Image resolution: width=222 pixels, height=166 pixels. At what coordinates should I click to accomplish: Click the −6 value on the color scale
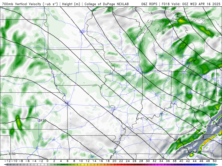pos(27,161)
